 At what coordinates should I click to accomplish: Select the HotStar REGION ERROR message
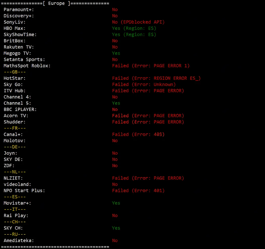pos(156,78)
